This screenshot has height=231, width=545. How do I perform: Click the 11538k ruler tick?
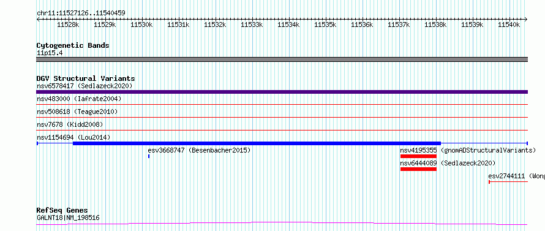point(436,25)
